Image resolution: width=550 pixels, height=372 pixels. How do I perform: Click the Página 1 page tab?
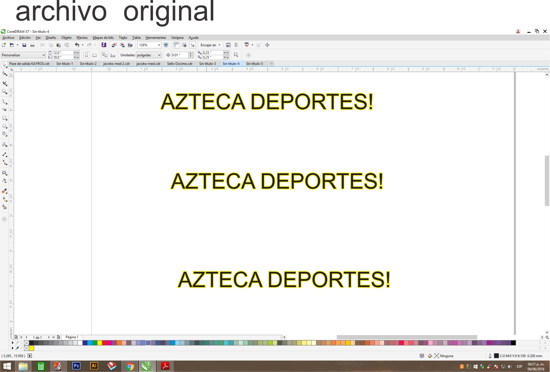tap(72, 337)
